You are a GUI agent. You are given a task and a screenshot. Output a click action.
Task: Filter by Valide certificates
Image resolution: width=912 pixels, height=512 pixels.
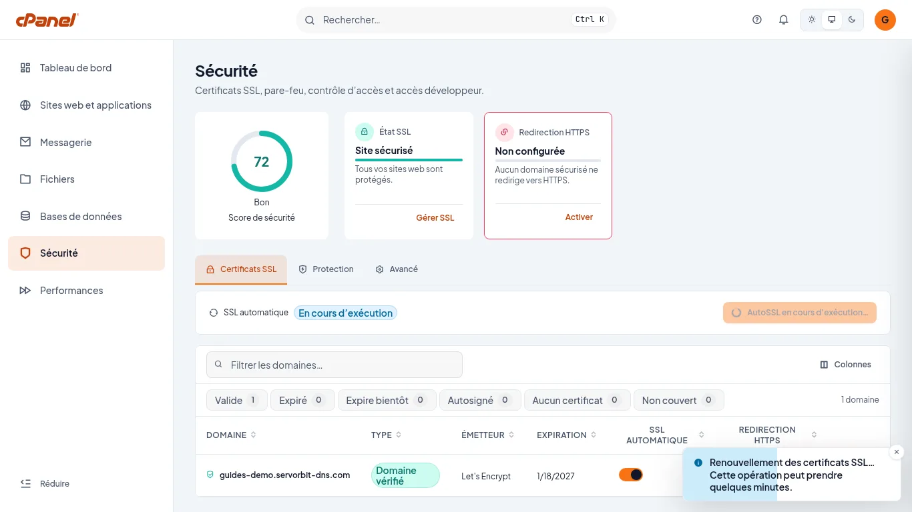[x=237, y=401]
